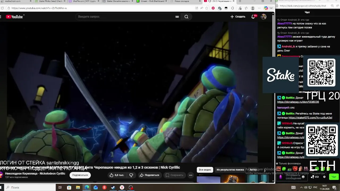Open Edge favorites list icon
This screenshot has width=340, height=191.
pyautogui.click(x=246, y=8)
